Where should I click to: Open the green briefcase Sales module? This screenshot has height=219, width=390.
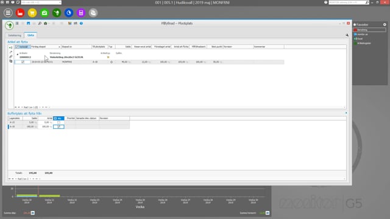point(44,13)
